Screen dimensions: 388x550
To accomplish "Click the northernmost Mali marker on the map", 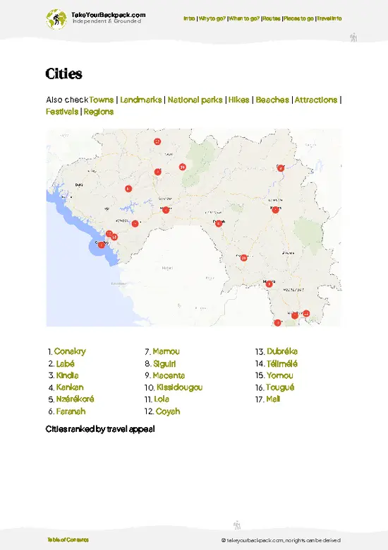I will point(157,141).
